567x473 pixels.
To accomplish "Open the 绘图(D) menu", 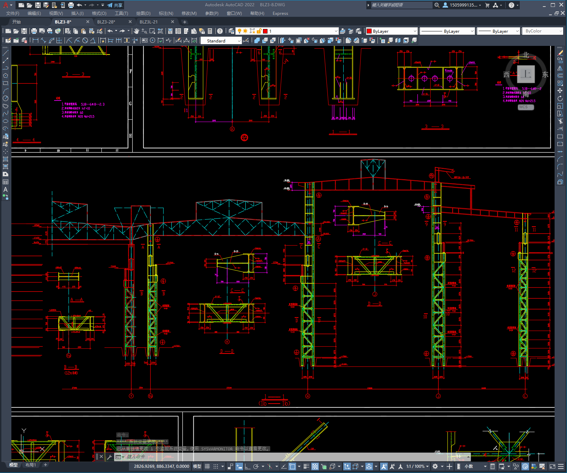I will pyautogui.click(x=143, y=13).
